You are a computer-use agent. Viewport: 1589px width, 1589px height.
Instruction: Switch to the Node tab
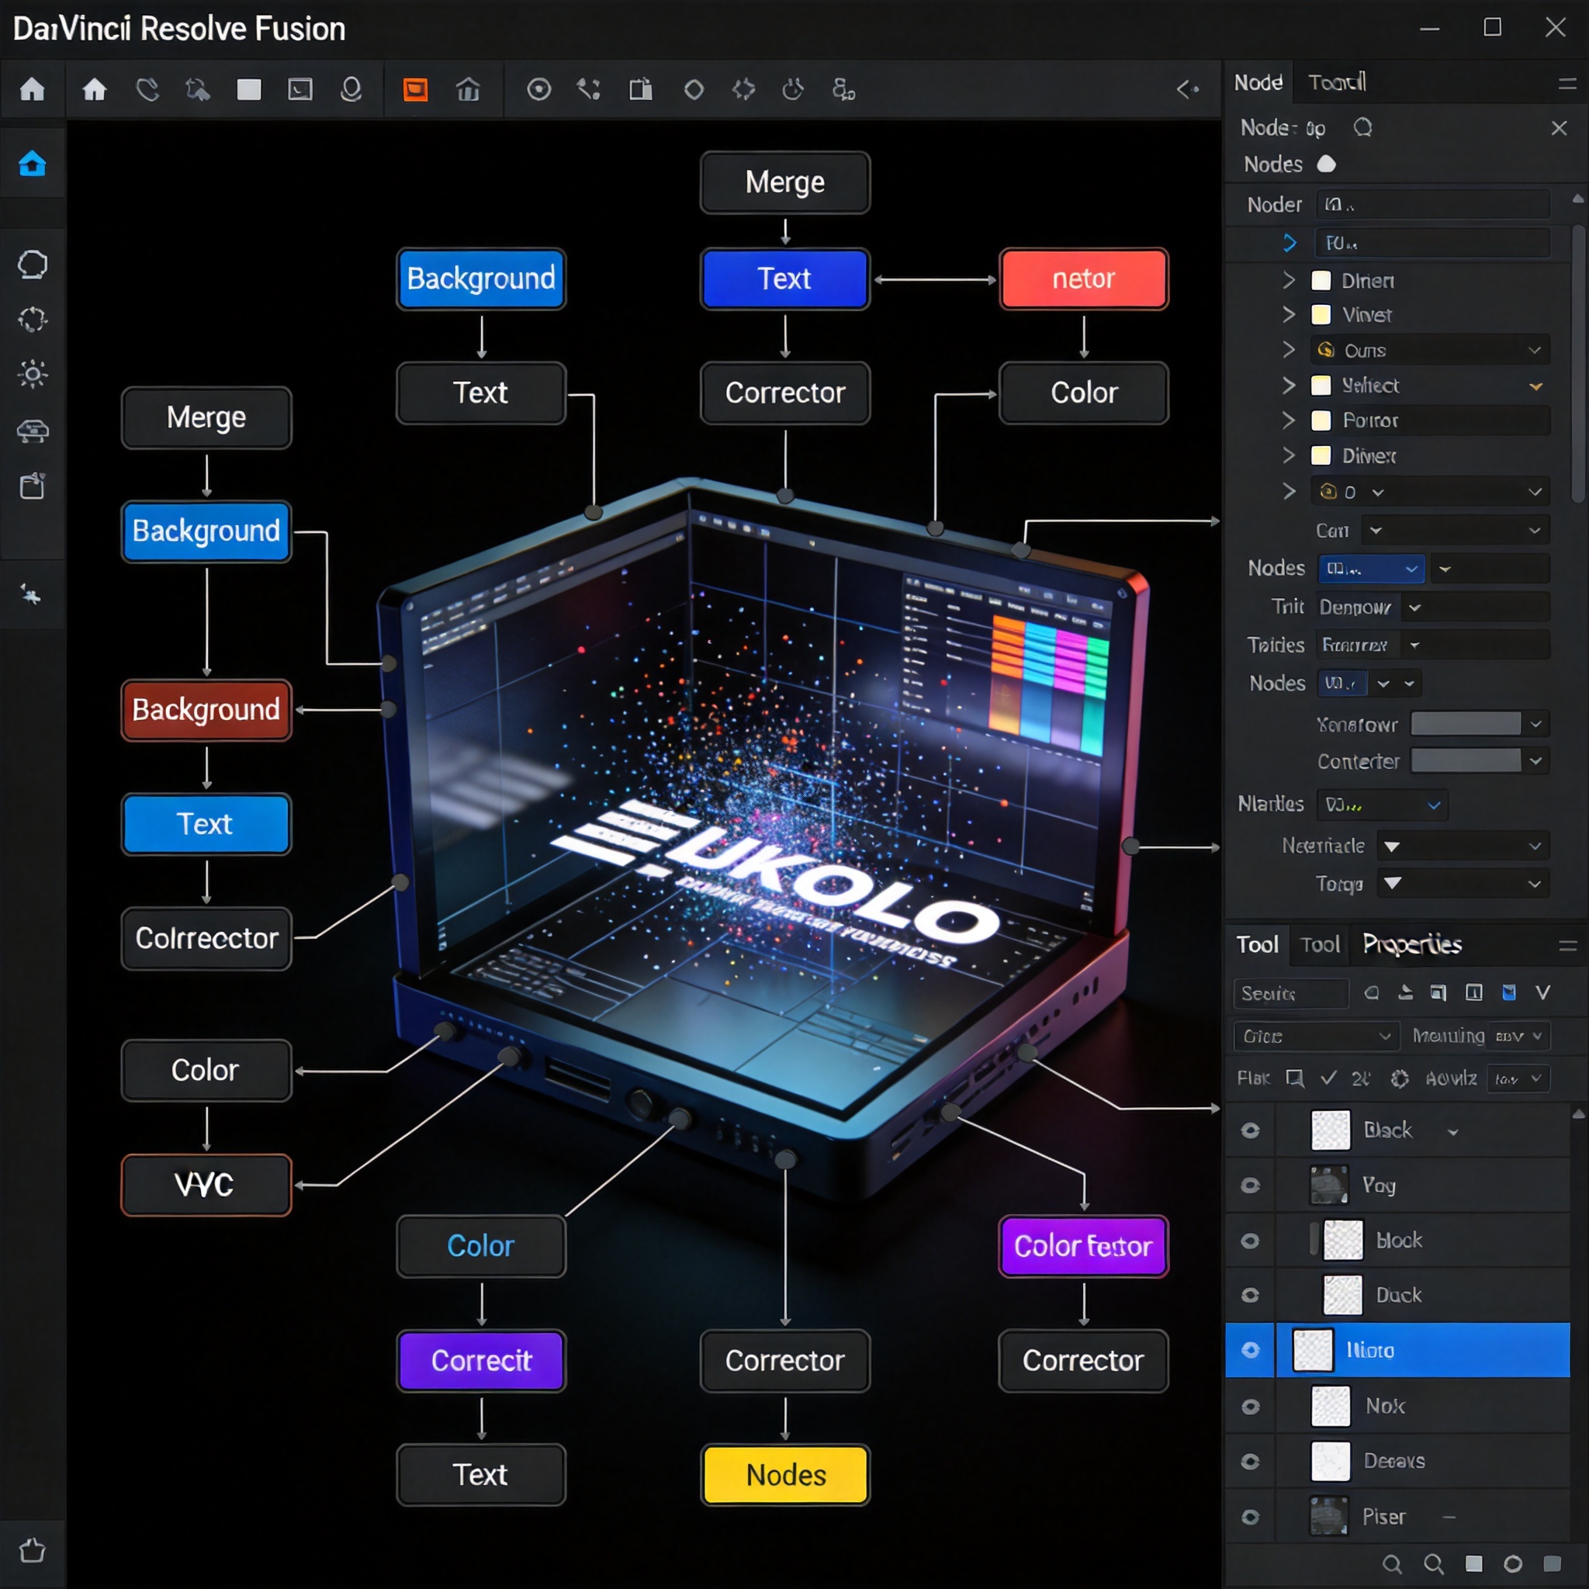coord(1258,82)
